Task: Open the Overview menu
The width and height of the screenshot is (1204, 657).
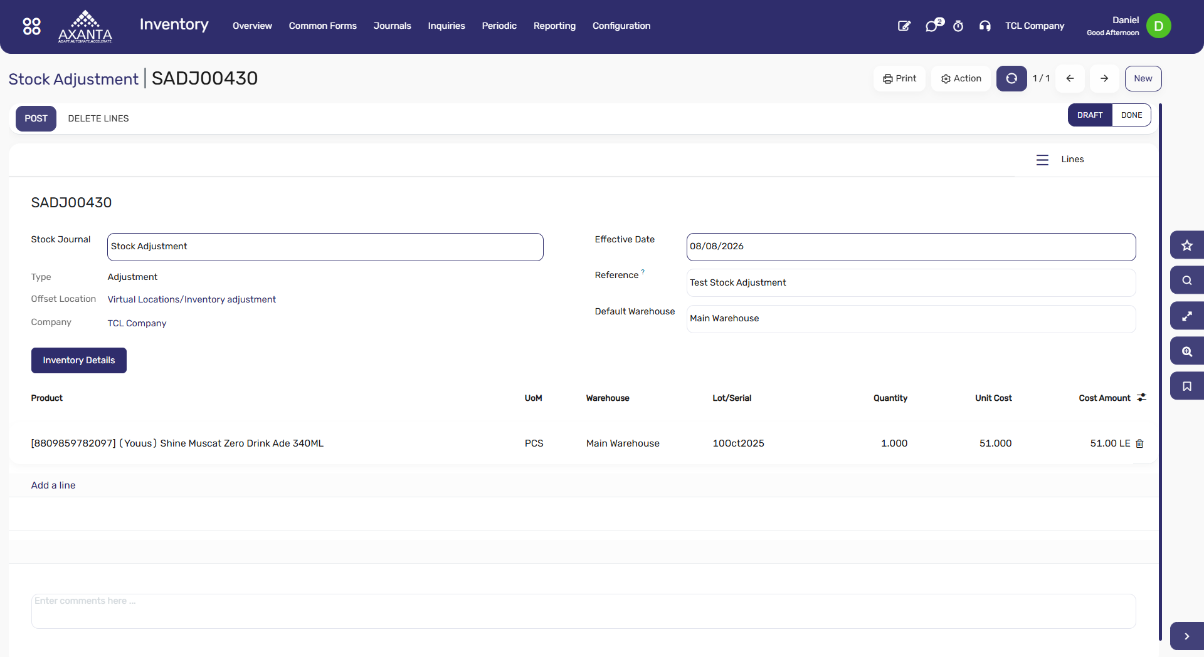Action: click(252, 26)
